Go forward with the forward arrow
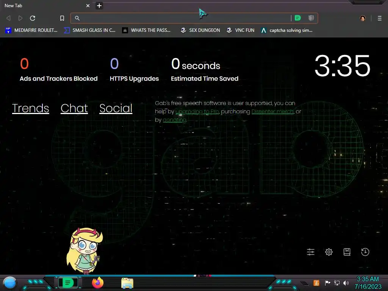This screenshot has width=388, height=291. (20, 18)
